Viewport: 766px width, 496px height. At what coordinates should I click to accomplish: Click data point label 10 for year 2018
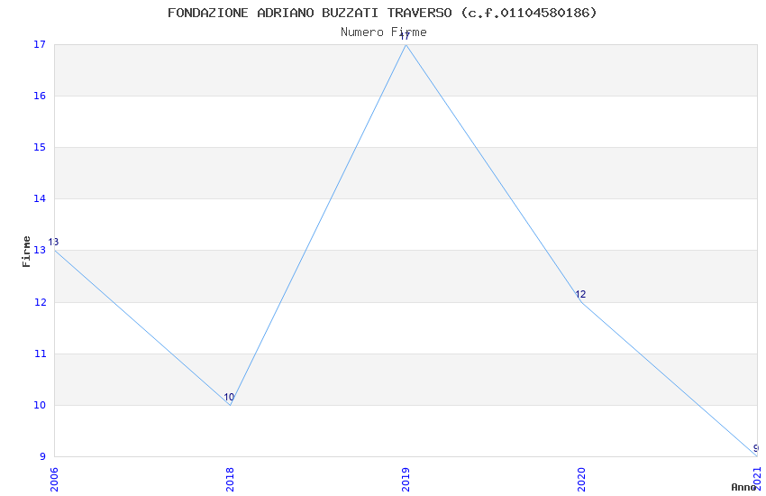pos(229,397)
